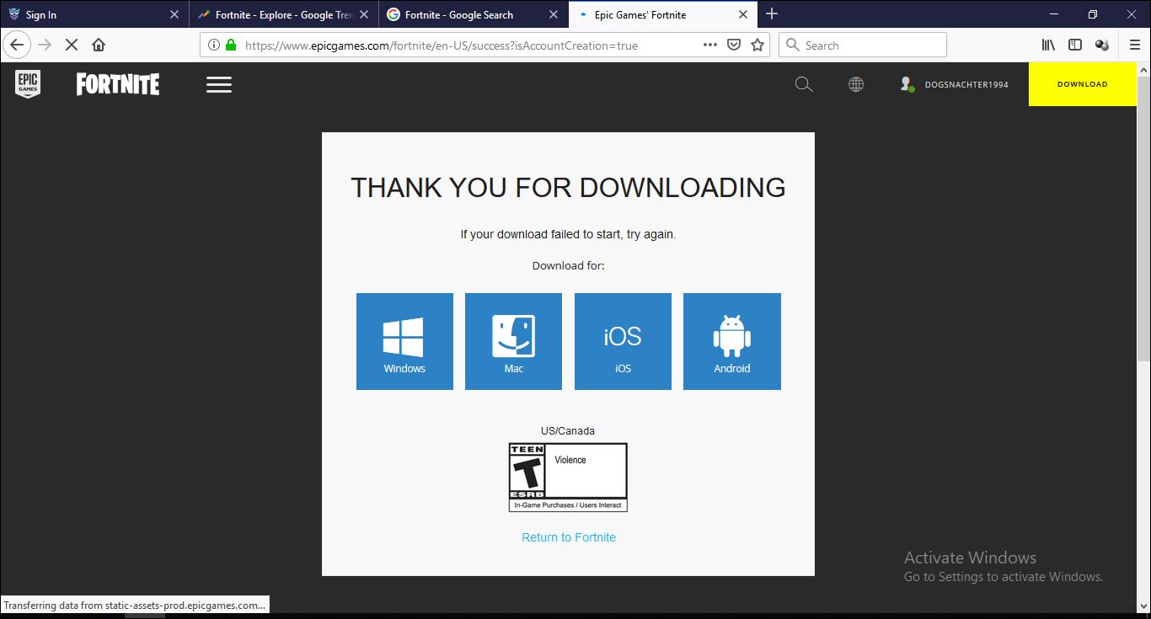Download Fortnite for iOS
Image resolution: width=1151 pixels, height=619 pixels.
(x=623, y=341)
